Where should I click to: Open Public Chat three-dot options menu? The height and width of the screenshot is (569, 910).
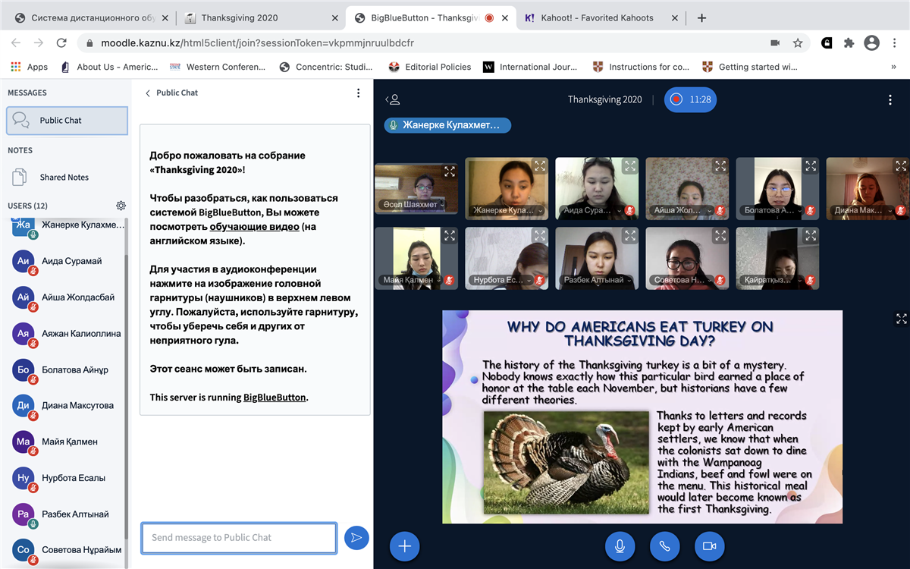pos(359,93)
